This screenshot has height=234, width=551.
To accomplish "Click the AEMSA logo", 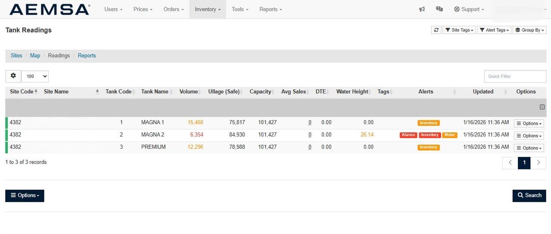I will coord(50,9).
